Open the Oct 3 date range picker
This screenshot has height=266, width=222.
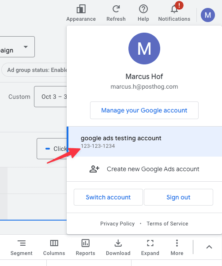(x=51, y=97)
